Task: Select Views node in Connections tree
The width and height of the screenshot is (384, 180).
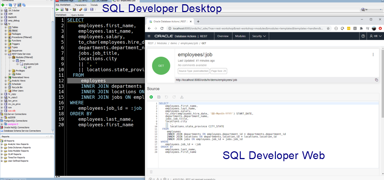Action: 15,30
